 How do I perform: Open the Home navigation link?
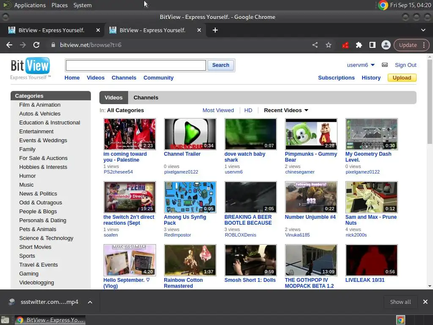click(72, 78)
